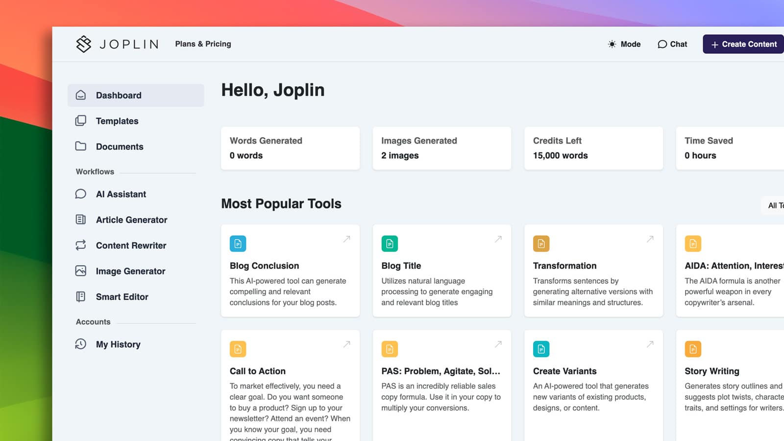The image size is (784, 441).
Task: Open the Call to Action tool title
Action: pyautogui.click(x=257, y=371)
